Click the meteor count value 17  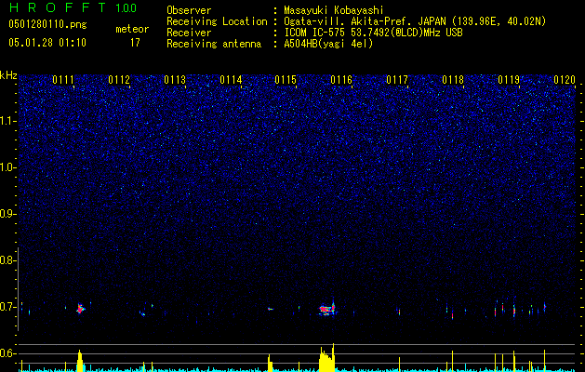click(135, 43)
